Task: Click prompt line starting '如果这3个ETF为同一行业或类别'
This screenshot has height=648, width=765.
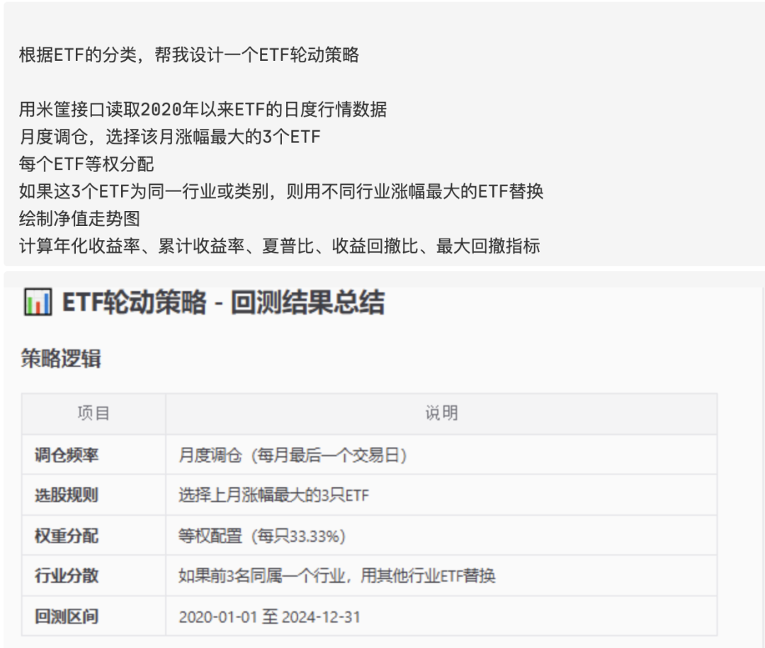Action: coord(281,191)
